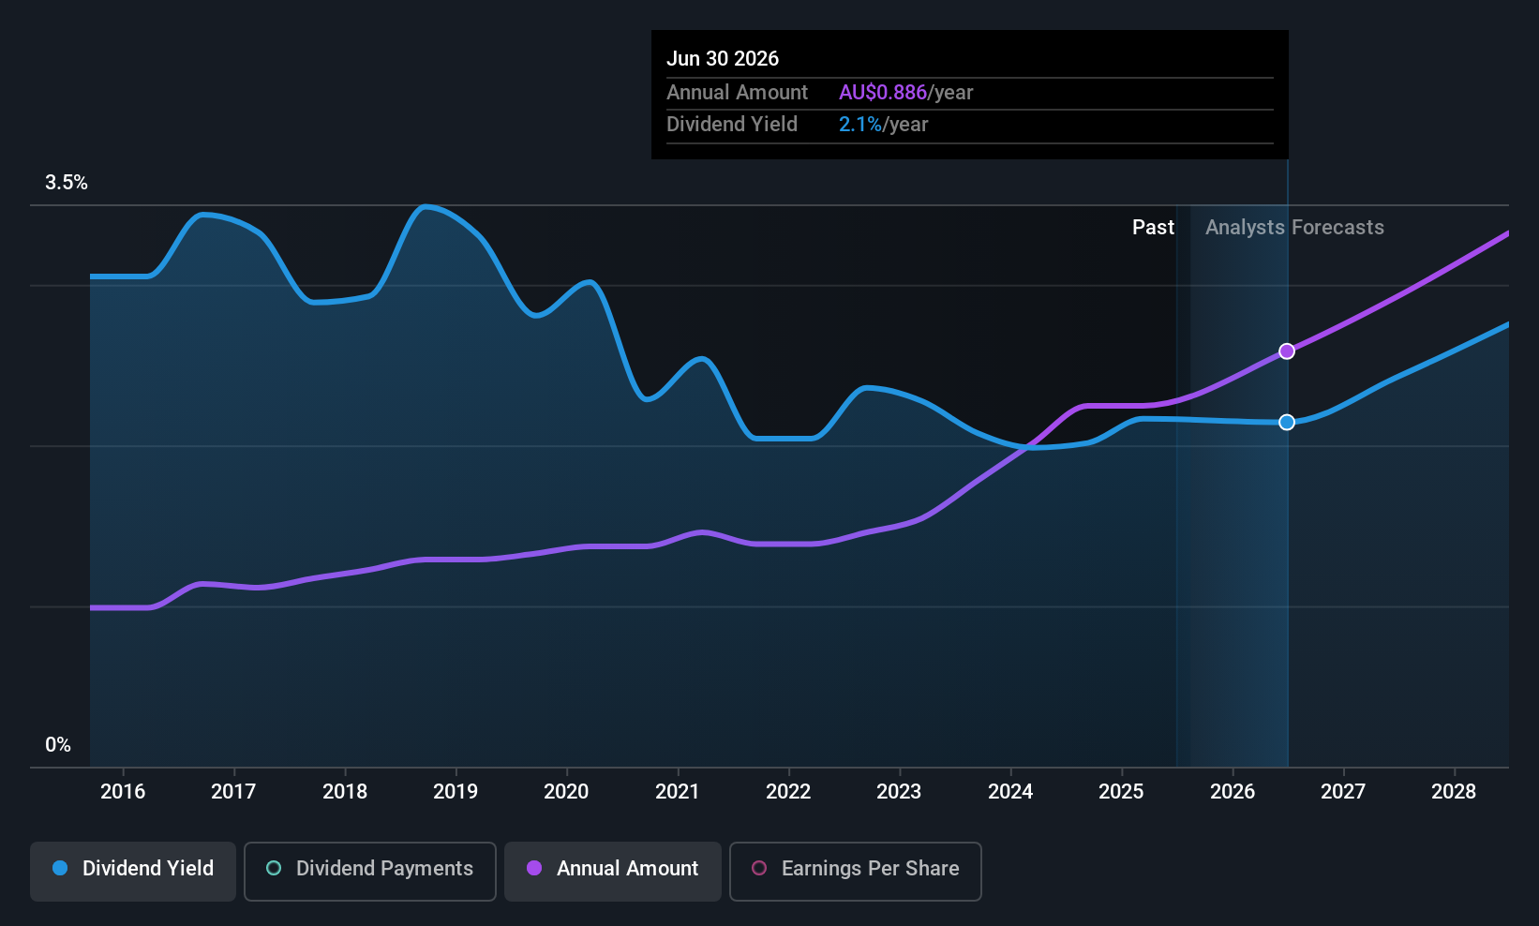The width and height of the screenshot is (1539, 926).
Task: Toggle the Dividend Yield legend button
Action: pyautogui.click(x=133, y=871)
